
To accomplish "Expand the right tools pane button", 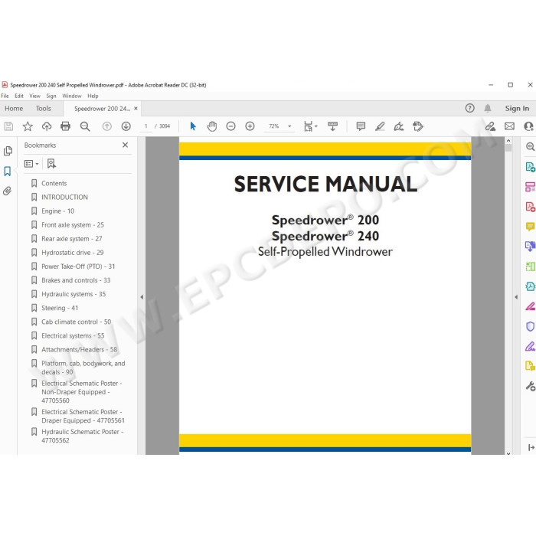I will point(531,447).
